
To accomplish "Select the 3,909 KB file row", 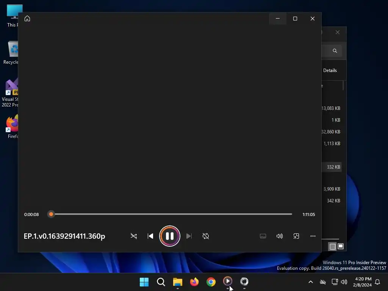I will pyautogui.click(x=332, y=189).
